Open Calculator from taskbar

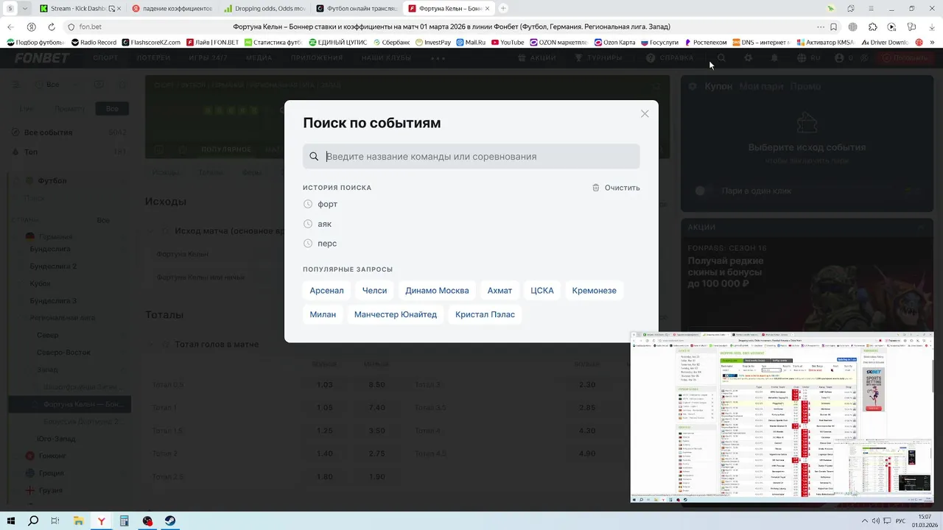125,520
